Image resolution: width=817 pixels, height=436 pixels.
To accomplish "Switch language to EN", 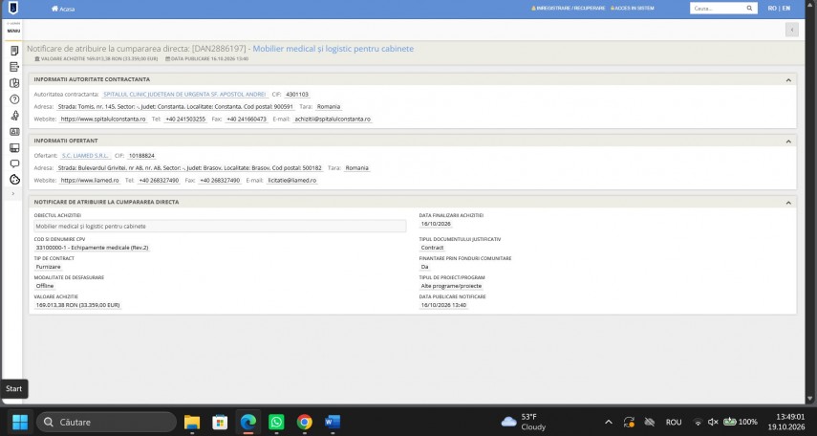I will [x=785, y=9].
